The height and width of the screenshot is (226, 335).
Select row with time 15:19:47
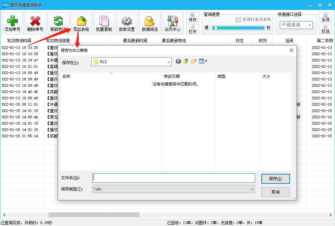click(x=20, y=60)
